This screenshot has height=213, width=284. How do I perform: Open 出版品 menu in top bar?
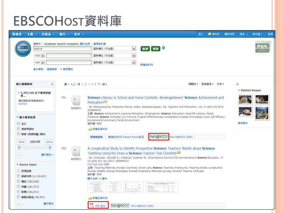tap(48, 34)
